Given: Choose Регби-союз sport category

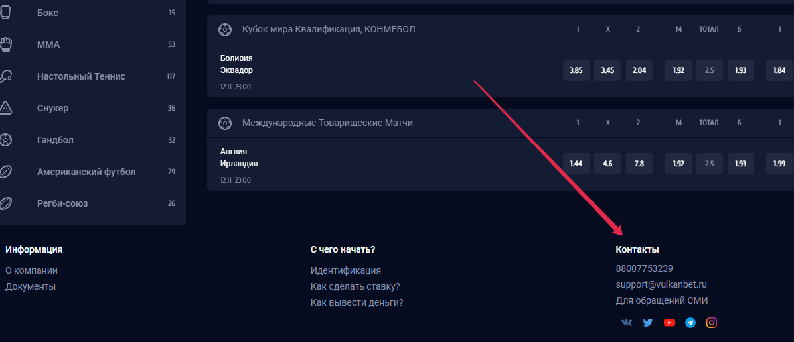Looking at the screenshot, I should (62, 203).
